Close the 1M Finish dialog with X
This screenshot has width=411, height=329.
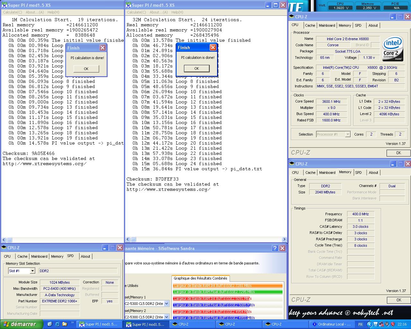click(102, 48)
